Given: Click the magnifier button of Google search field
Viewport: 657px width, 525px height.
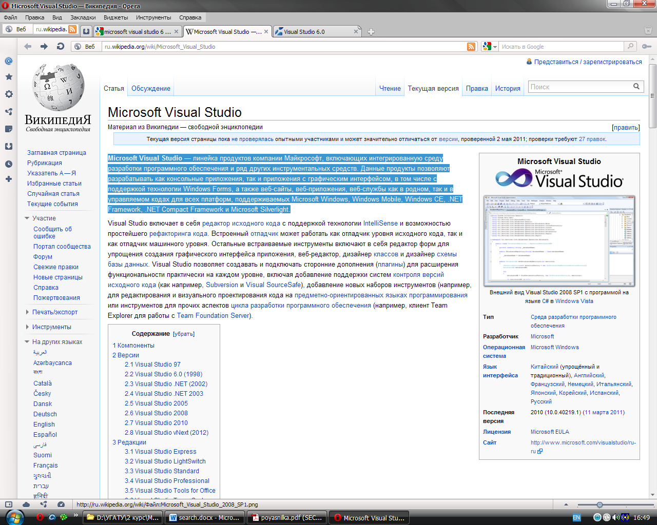Looking at the screenshot, I should pyautogui.click(x=630, y=46).
